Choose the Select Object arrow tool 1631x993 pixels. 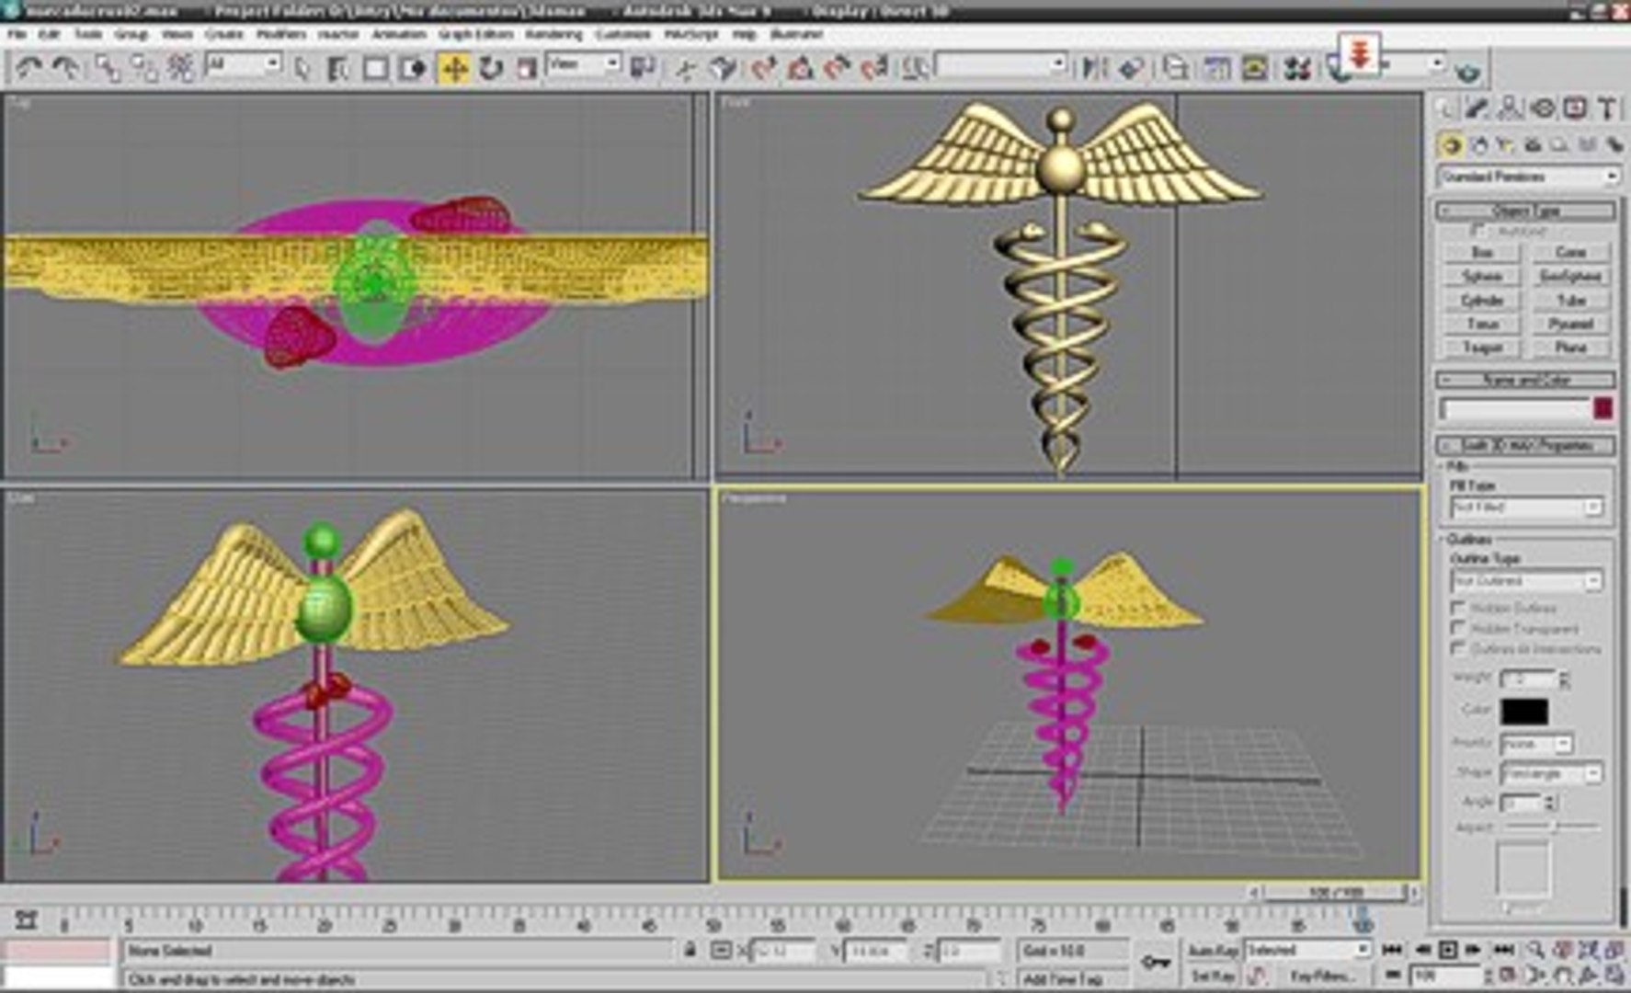(302, 69)
